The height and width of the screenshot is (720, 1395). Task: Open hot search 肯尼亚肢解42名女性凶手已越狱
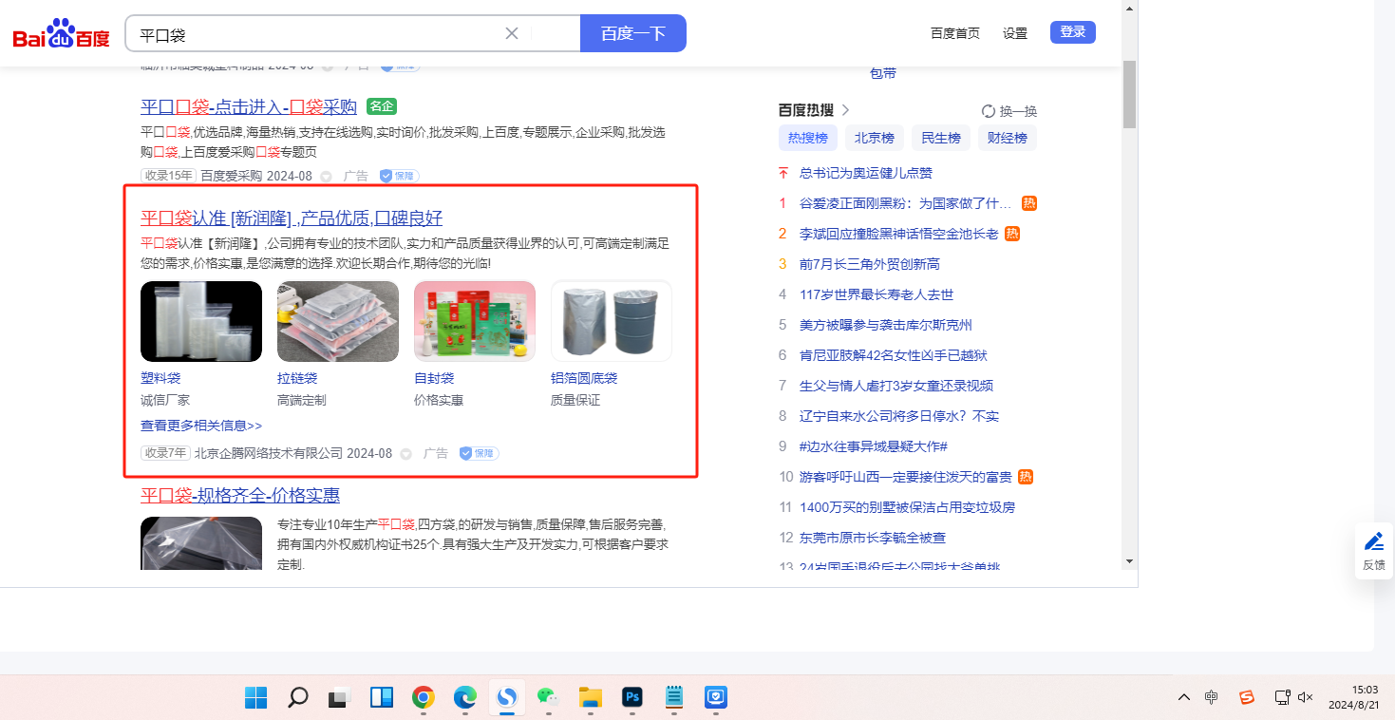point(894,355)
